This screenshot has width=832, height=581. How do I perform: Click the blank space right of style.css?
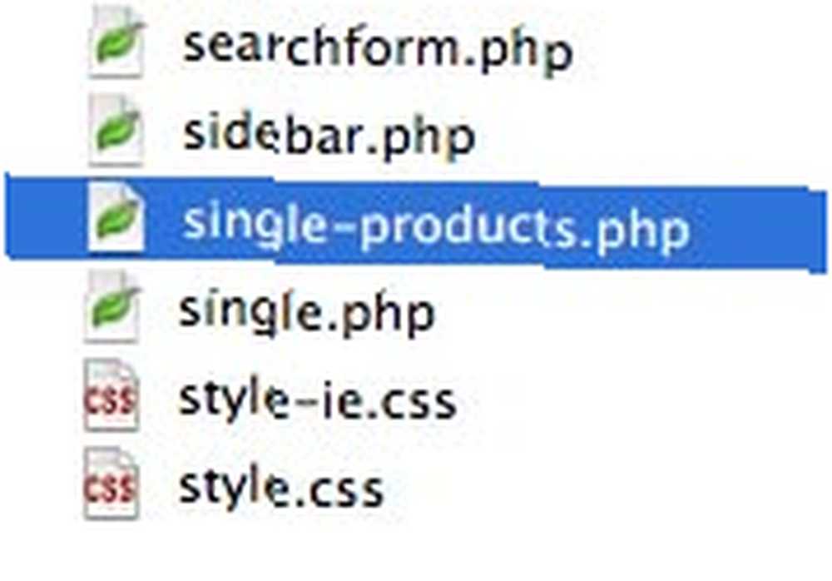point(605,488)
